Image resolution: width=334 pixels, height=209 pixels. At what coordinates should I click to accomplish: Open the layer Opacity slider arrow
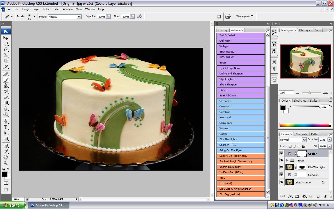pos(329,140)
